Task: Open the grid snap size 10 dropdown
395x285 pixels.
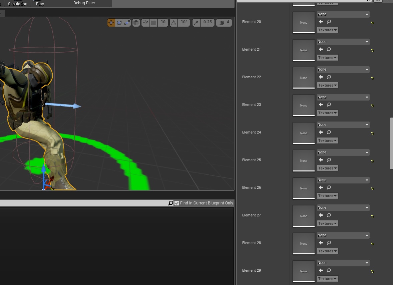Action: click(x=163, y=23)
